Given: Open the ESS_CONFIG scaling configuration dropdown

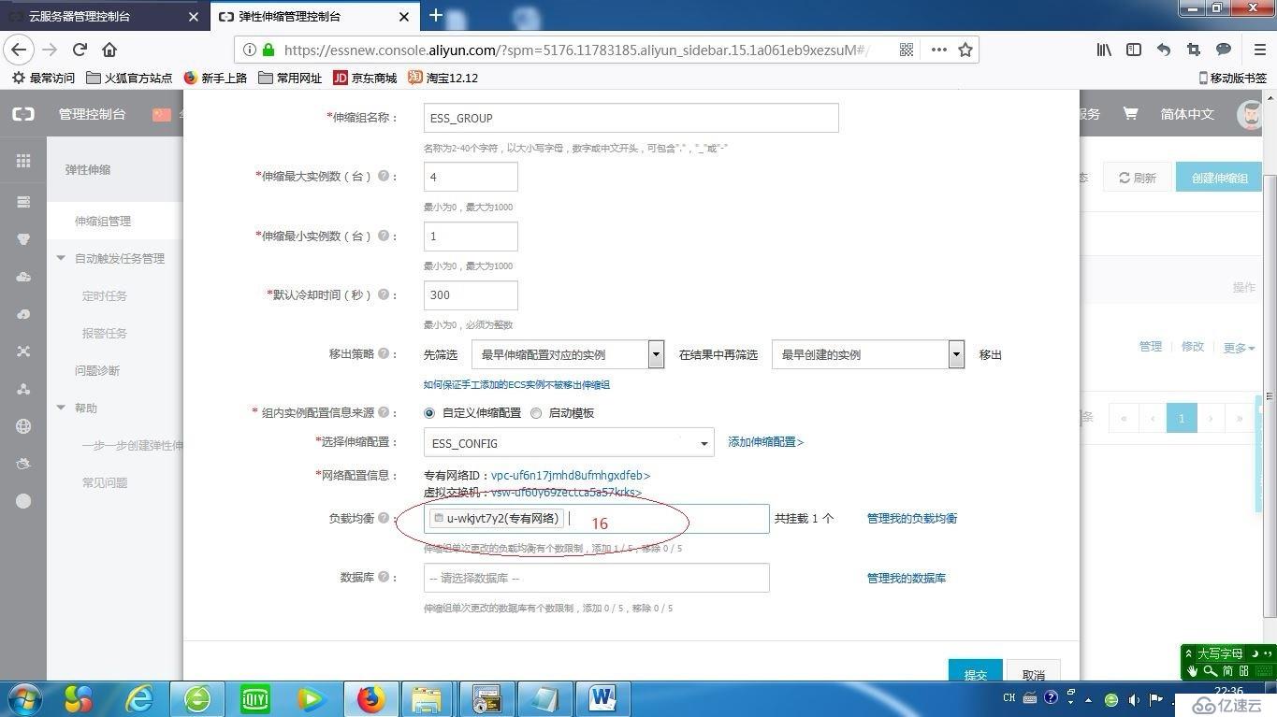Looking at the screenshot, I should coord(569,443).
